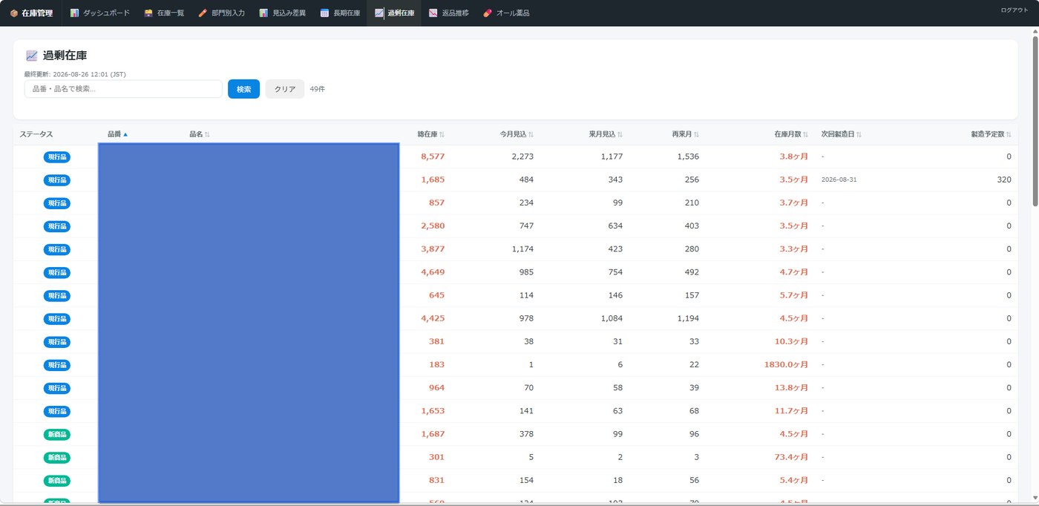Click the date 2026-08-31

(839, 180)
